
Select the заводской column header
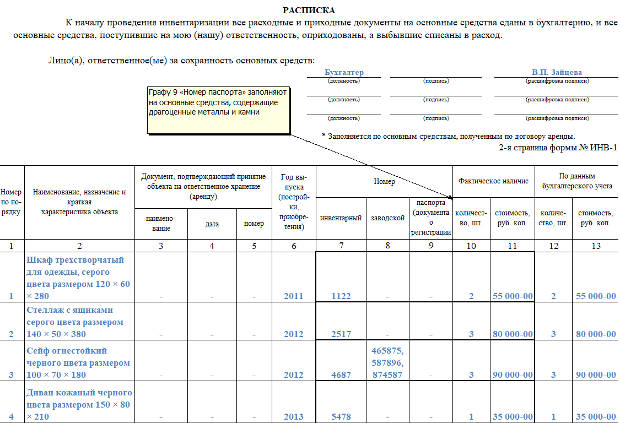[x=387, y=218]
